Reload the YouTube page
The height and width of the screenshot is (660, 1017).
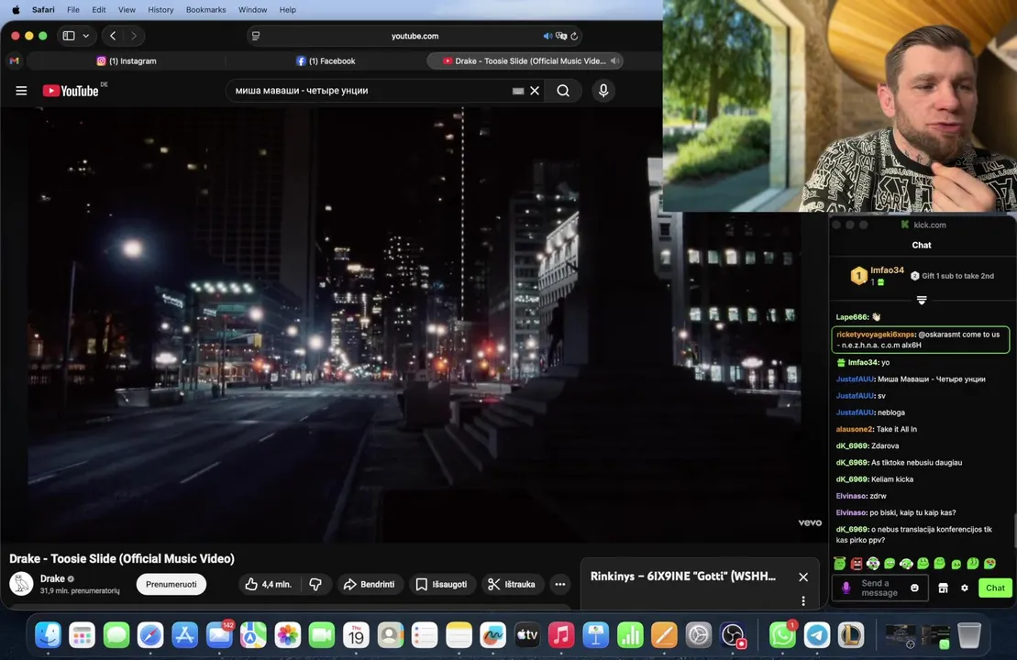[x=574, y=36]
